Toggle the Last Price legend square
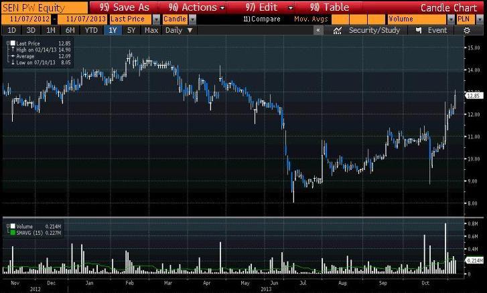 coord(13,43)
